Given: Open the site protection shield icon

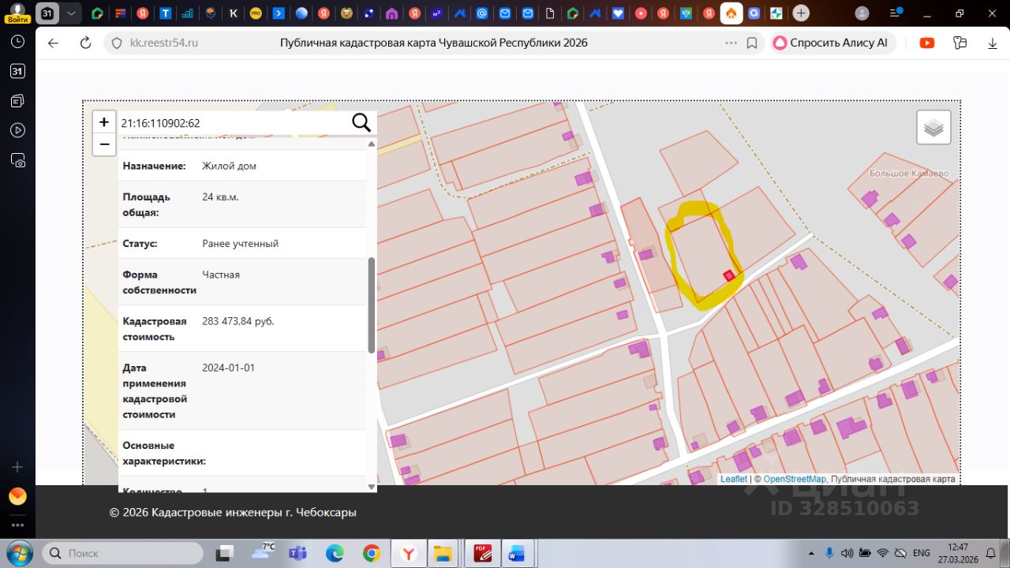Looking at the screenshot, I should tap(117, 43).
